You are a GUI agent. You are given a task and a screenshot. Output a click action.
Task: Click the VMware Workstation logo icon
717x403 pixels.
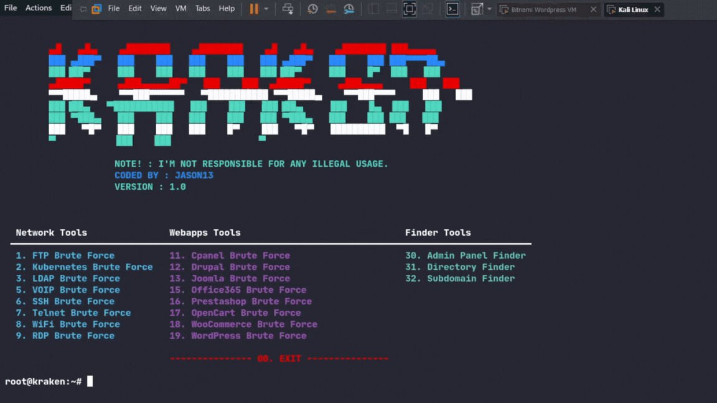coord(96,9)
